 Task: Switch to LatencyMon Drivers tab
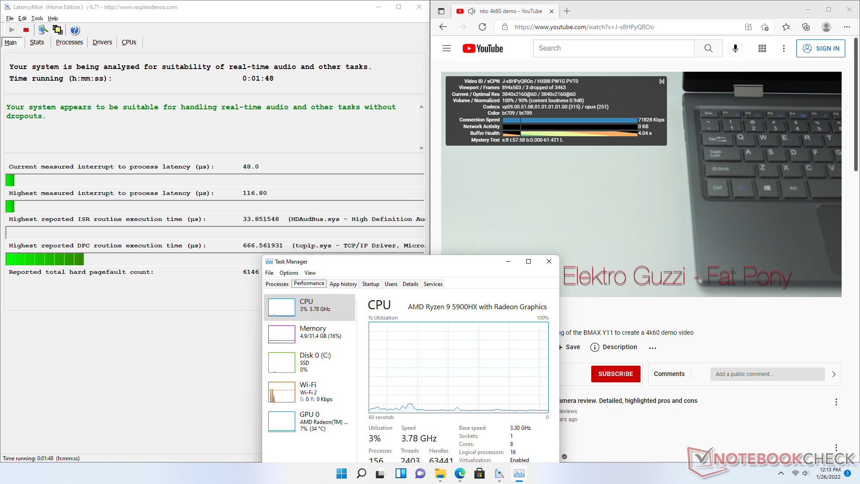click(102, 42)
